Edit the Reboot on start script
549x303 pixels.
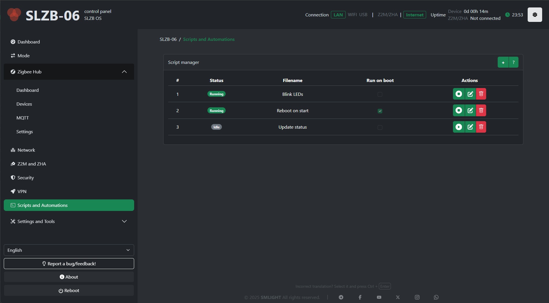coord(470,110)
